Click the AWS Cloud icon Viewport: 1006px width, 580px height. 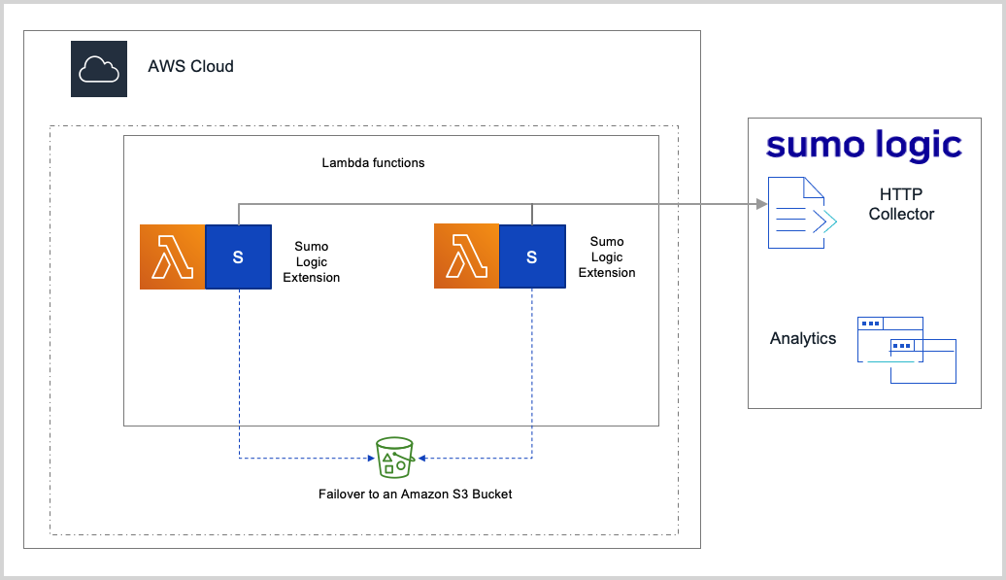click(x=98, y=69)
